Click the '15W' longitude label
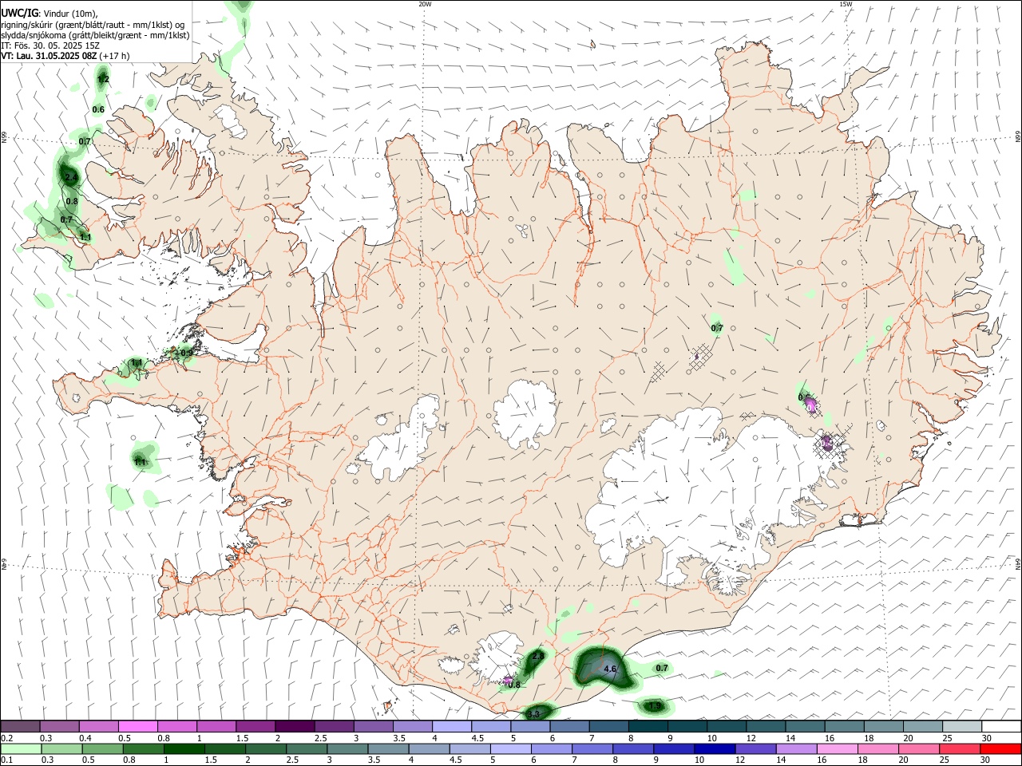This screenshot has width=1022, height=766. pos(846,4)
